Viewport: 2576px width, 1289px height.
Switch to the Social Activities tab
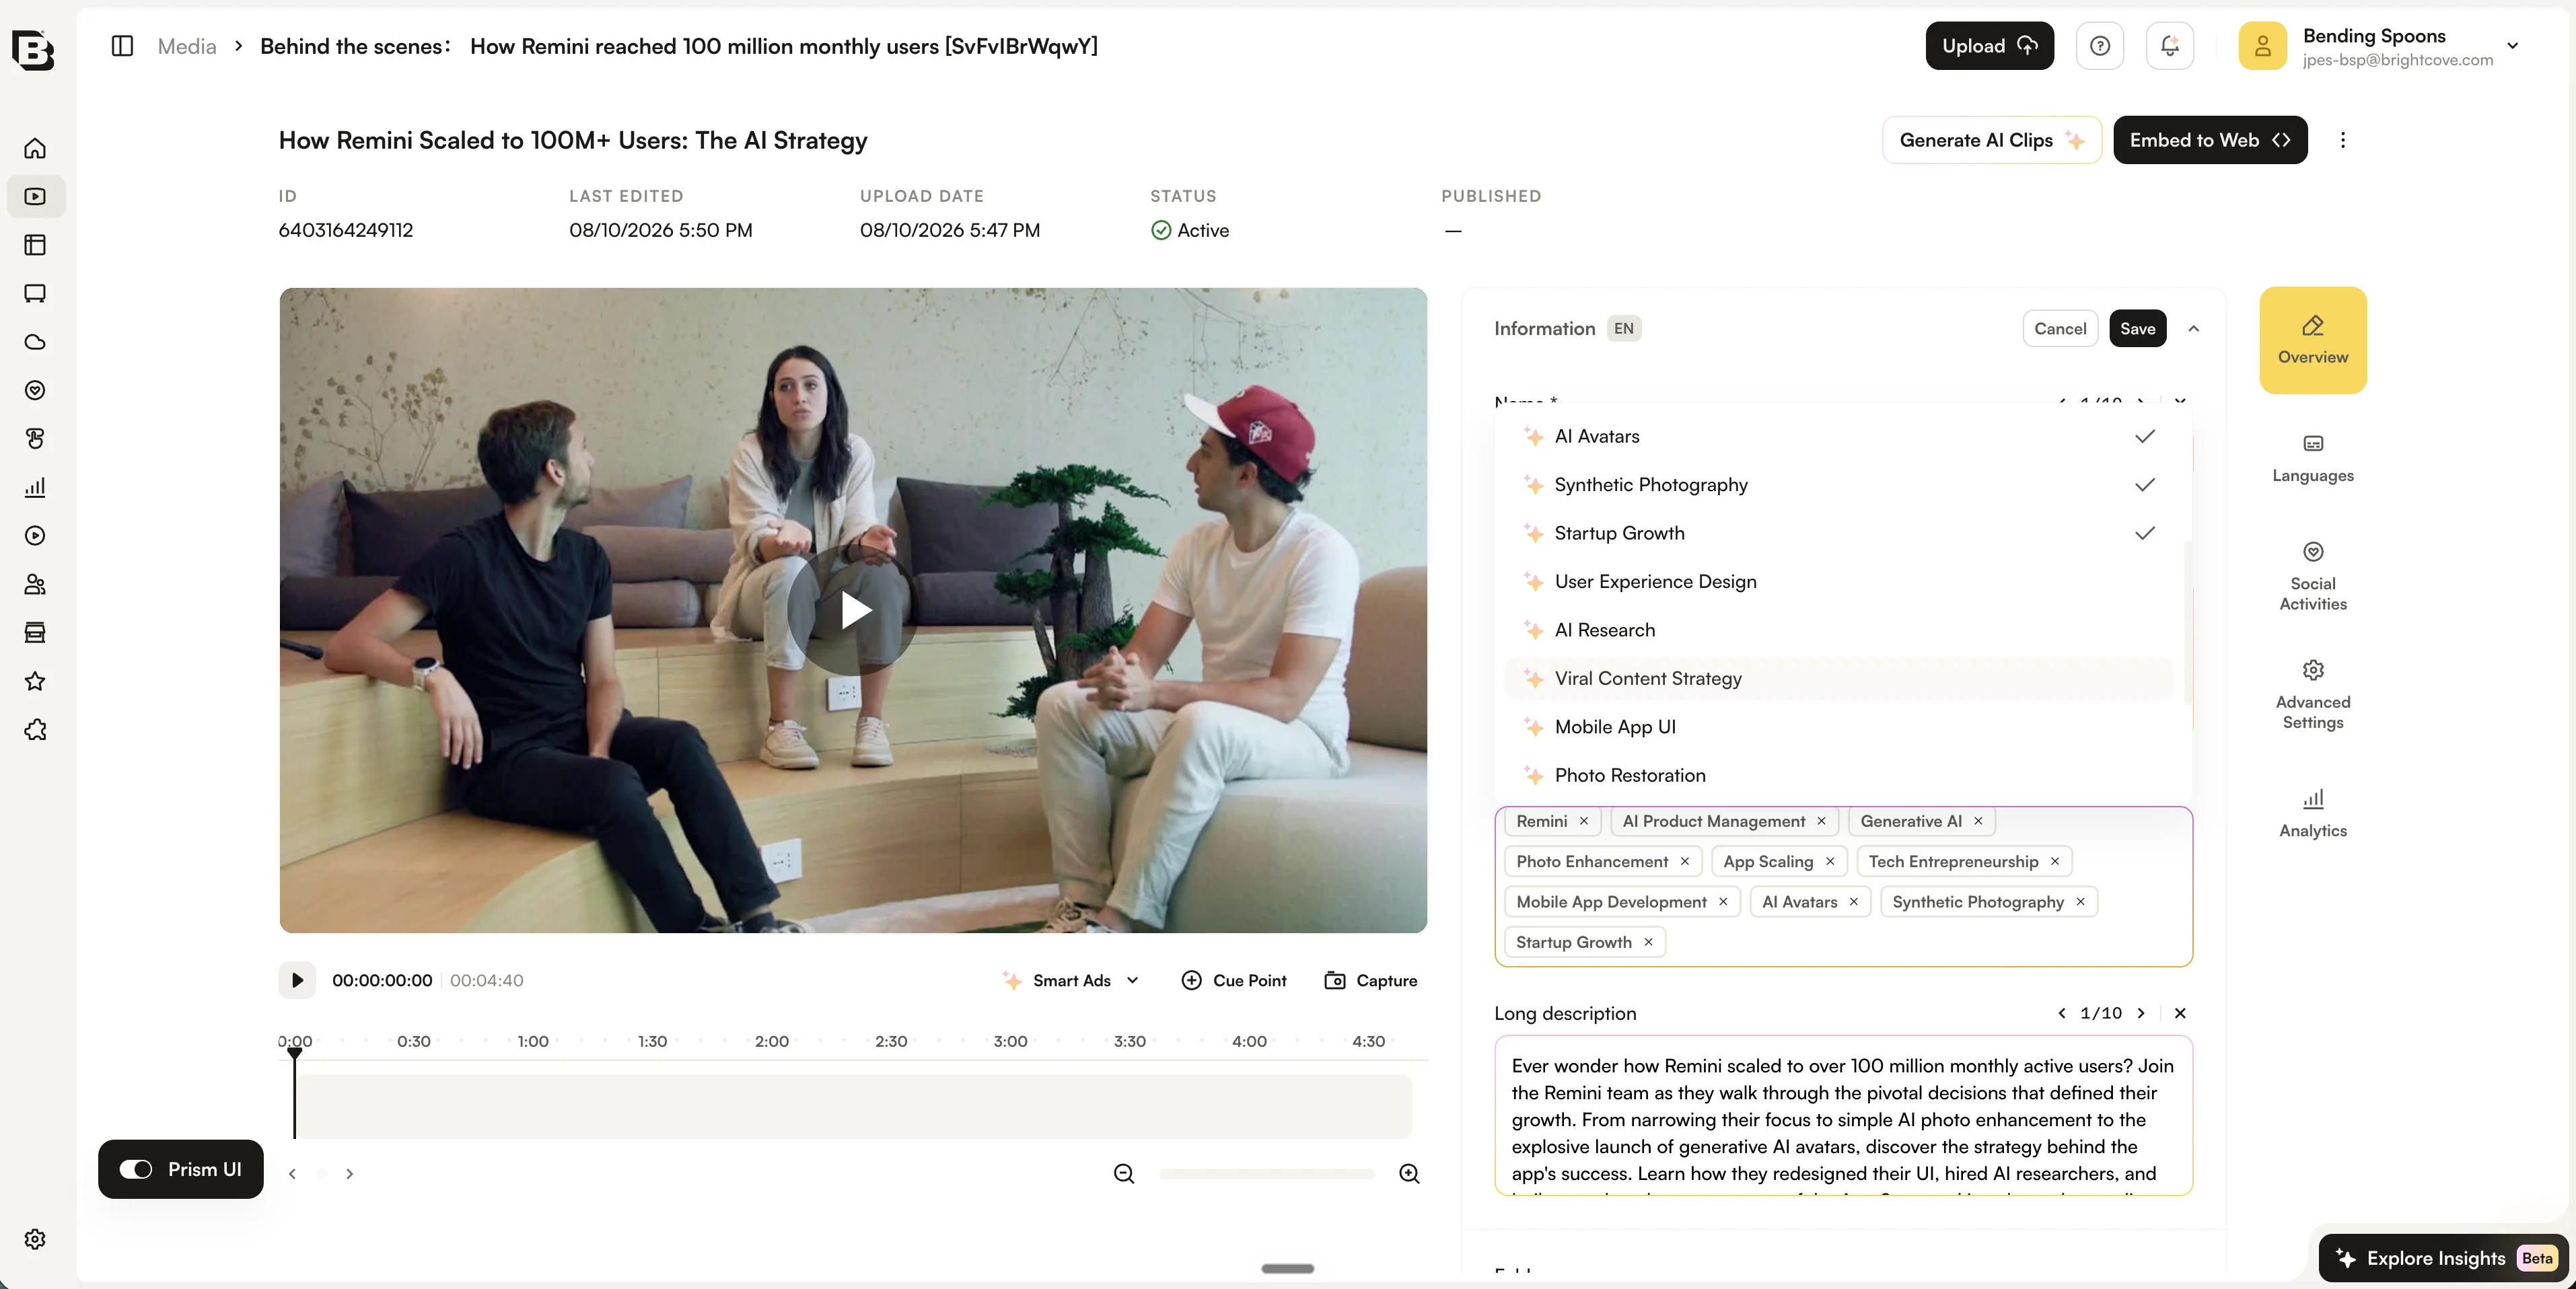(x=2312, y=577)
